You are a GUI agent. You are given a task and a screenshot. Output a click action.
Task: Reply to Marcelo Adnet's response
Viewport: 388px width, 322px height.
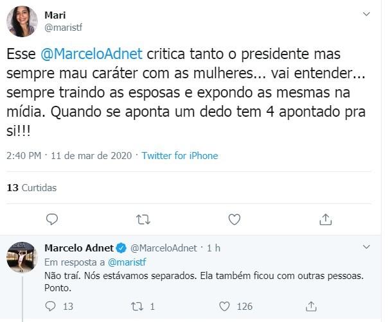(51, 307)
